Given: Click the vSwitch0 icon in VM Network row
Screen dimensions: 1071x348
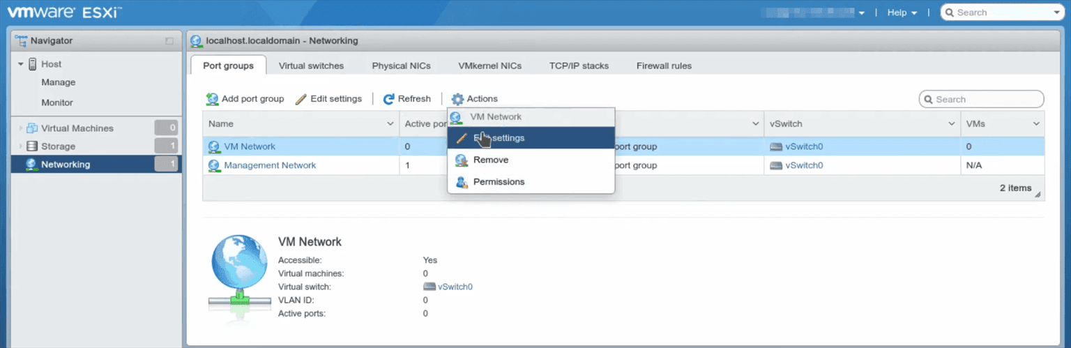Looking at the screenshot, I should click(776, 147).
